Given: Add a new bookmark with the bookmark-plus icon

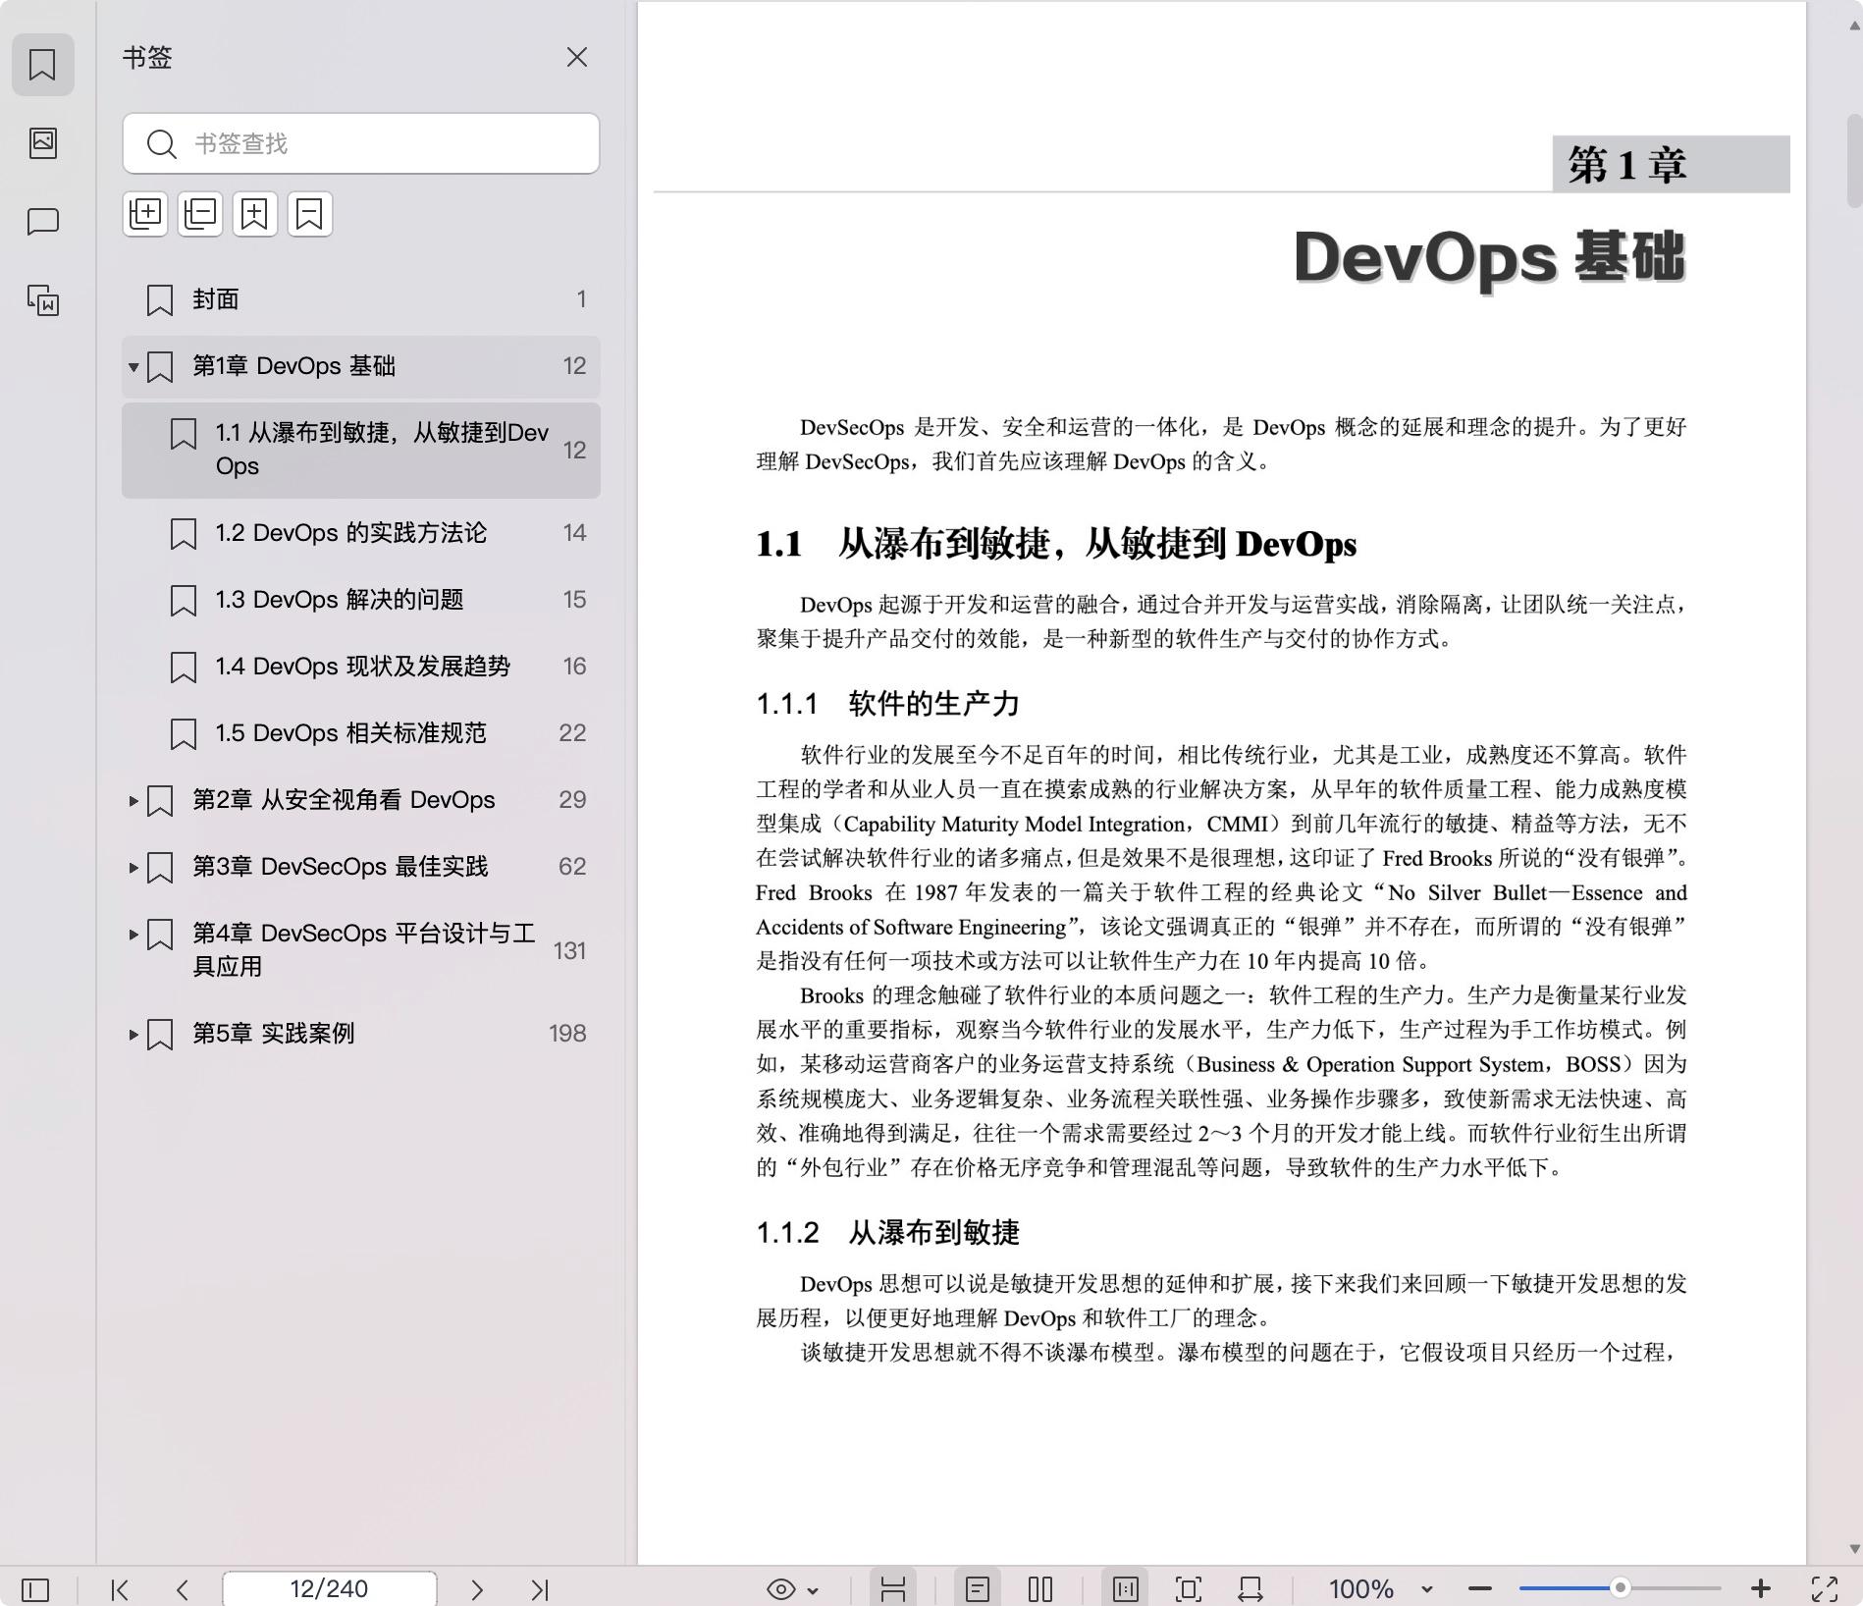Looking at the screenshot, I should pyautogui.click(x=255, y=213).
